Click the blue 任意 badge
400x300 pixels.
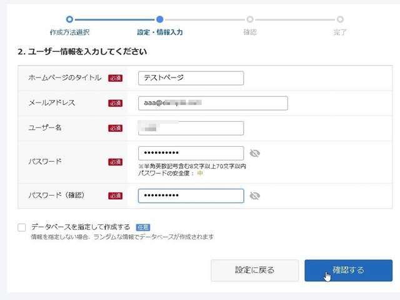coord(143,227)
